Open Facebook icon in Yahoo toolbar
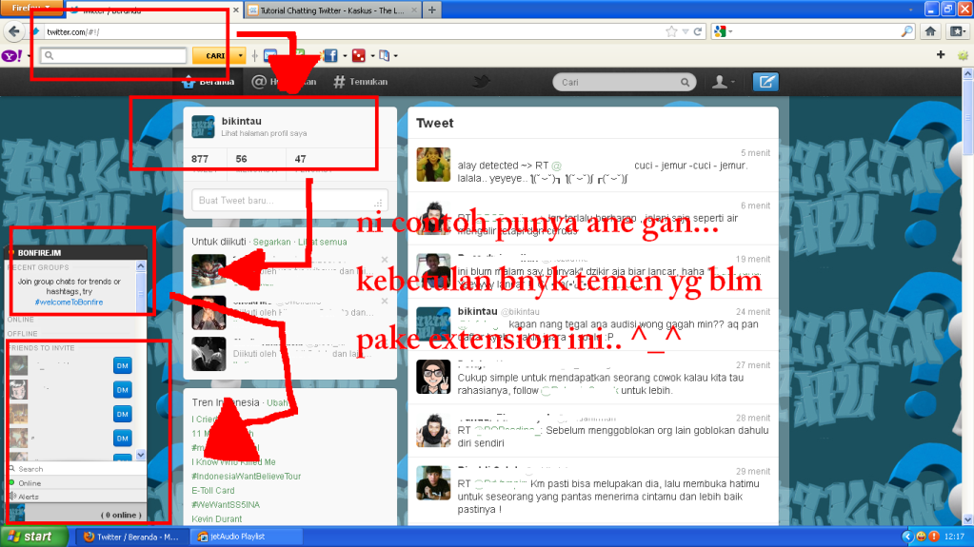974x547 pixels. [329, 56]
